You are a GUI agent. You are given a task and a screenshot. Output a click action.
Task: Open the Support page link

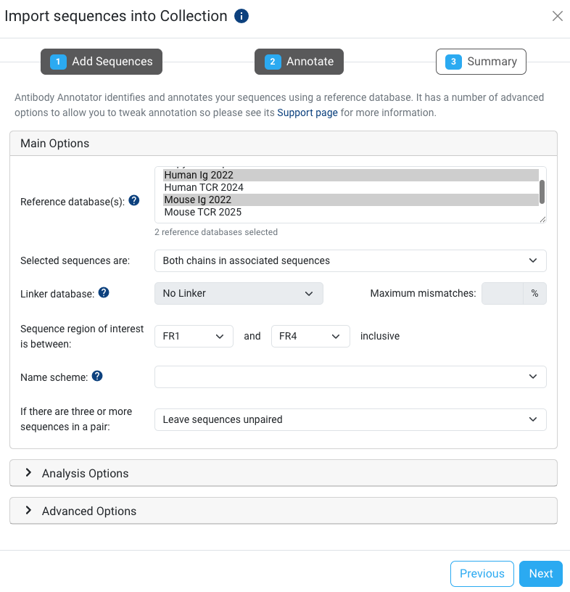tap(307, 112)
